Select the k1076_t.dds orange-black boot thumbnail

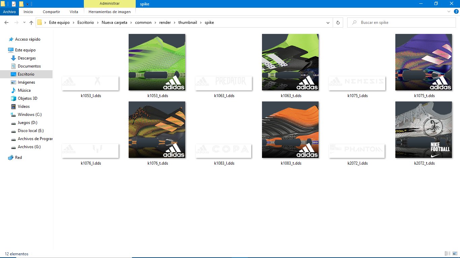157,130
